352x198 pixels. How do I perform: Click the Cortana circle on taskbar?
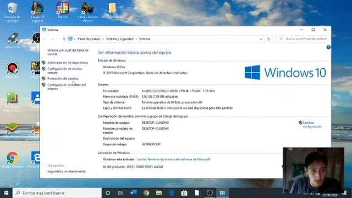click(x=108, y=193)
